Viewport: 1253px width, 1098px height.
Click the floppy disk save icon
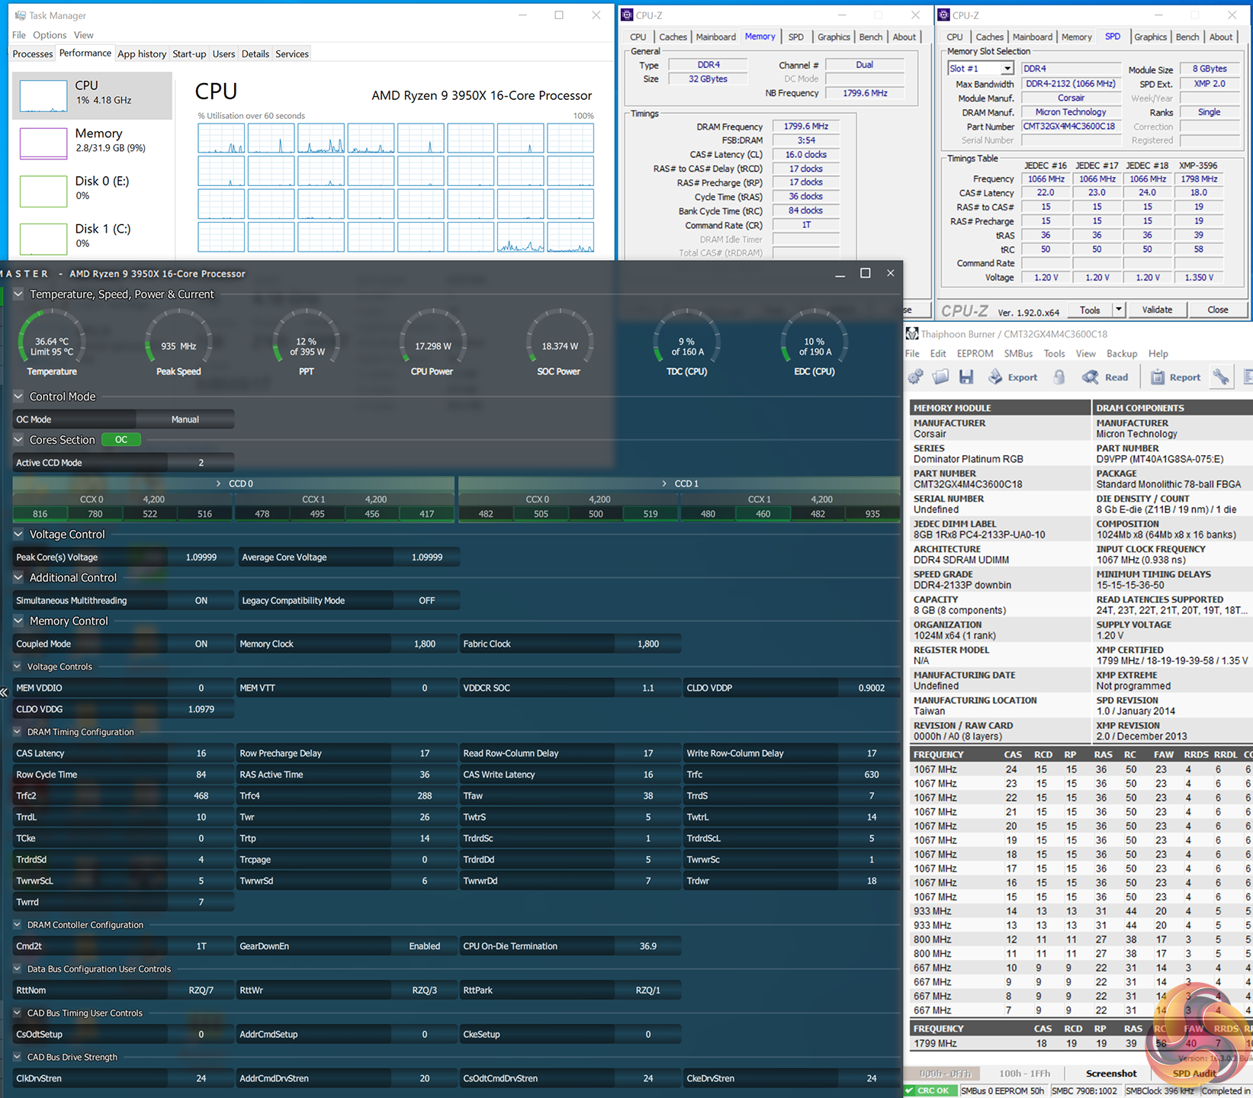[966, 377]
